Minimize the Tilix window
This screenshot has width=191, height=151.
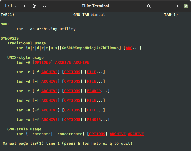[x=171, y=6]
